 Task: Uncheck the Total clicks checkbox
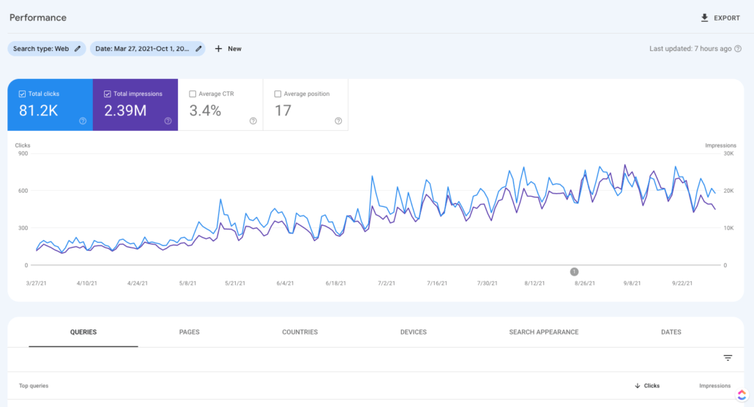22,94
